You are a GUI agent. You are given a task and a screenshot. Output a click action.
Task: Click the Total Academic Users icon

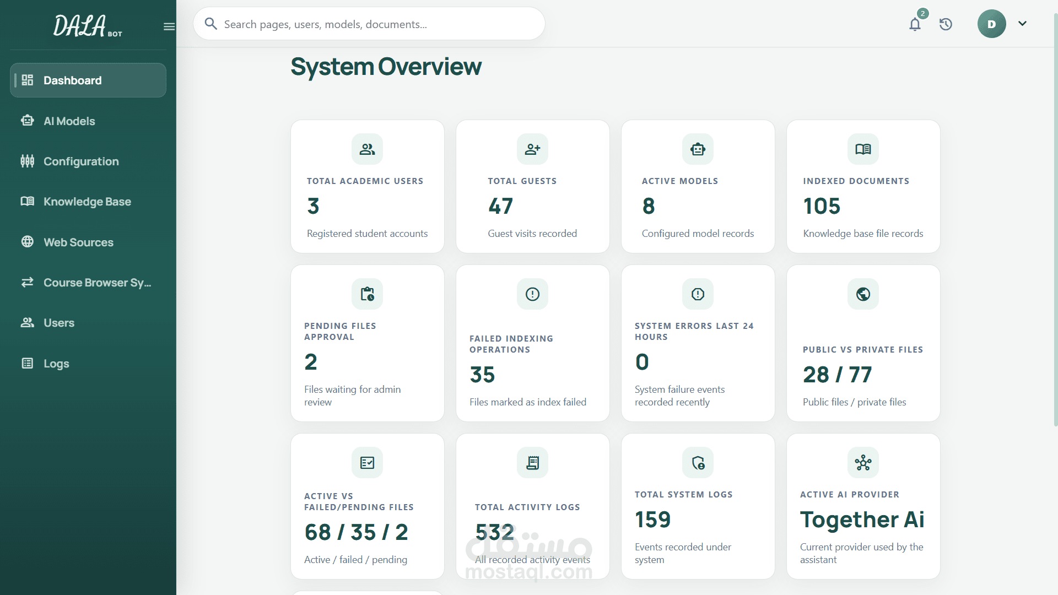click(367, 149)
